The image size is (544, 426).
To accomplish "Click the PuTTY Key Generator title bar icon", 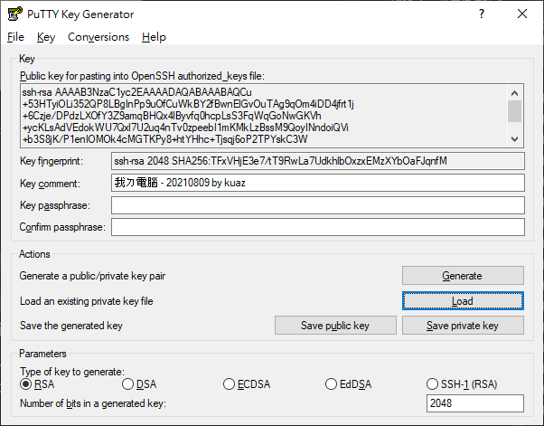I will click(x=14, y=14).
